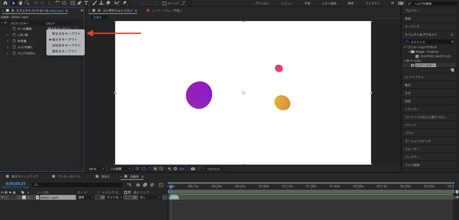459x220 pixels.
Task: Take a composition snapshot with the camera icon
Action: pos(193,168)
